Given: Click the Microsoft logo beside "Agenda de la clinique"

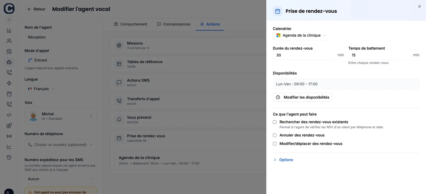Looking at the screenshot, I should 278,35.
